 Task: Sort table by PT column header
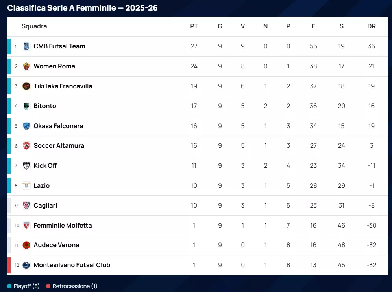tap(194, 26)
